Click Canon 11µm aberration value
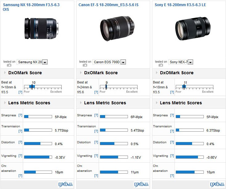 click(135, 172)
